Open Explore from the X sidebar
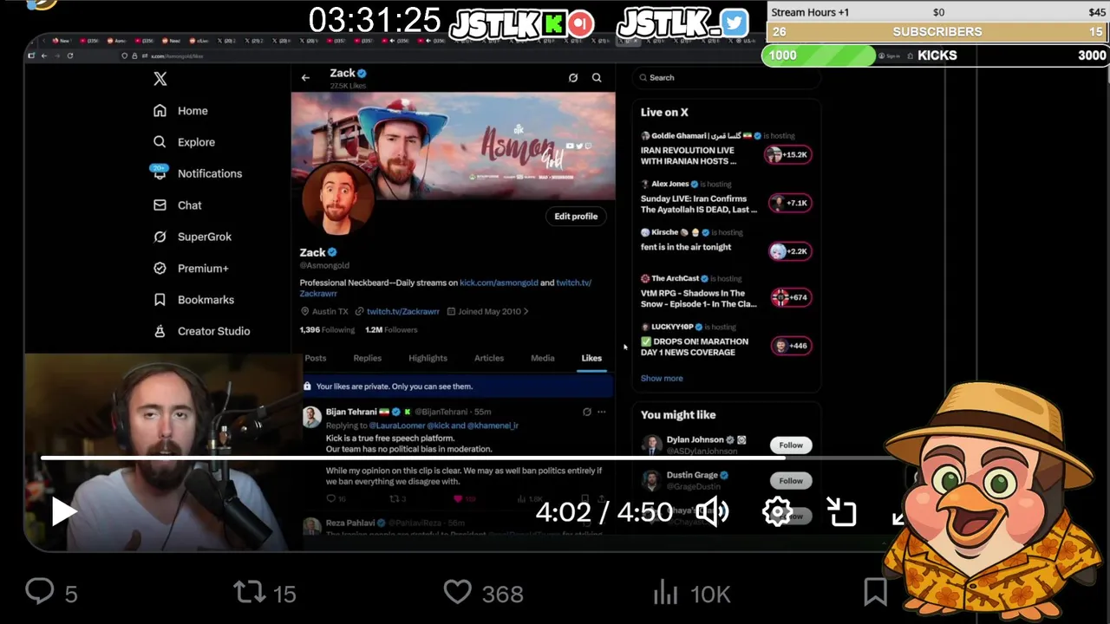This screenshot has width=1110, height=624. tap(184, 142)
